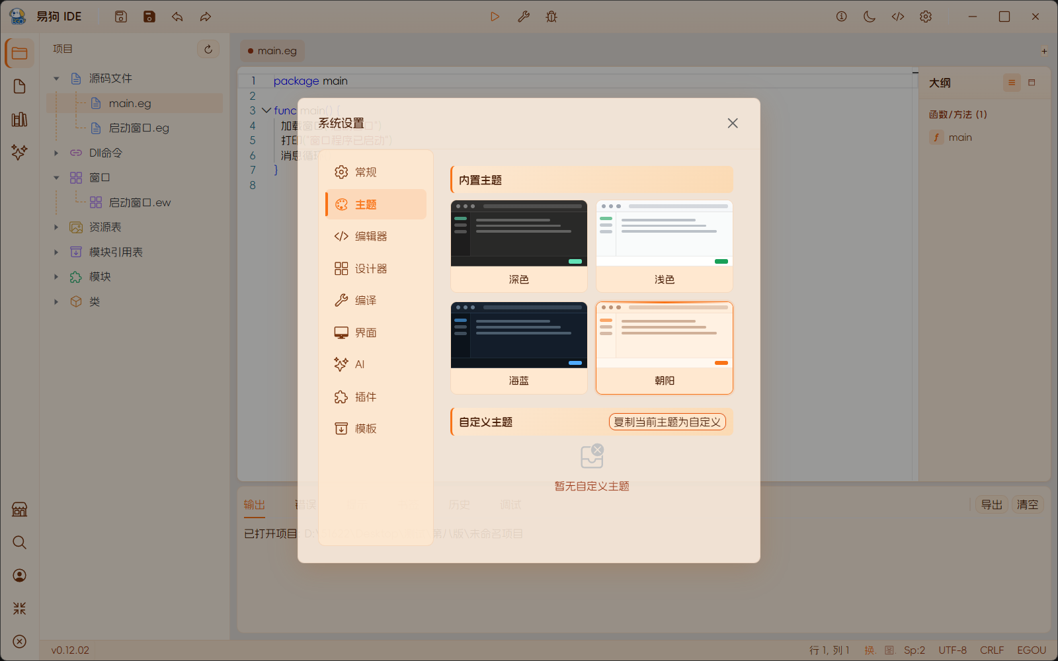This screenshot has width=1058, height=661.
Task: Fold the func main code block
Action: click(x=266, y=110)
